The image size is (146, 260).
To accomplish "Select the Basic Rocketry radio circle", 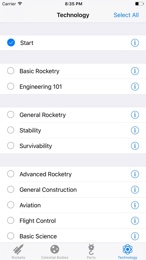I will [x=11, y=71].
